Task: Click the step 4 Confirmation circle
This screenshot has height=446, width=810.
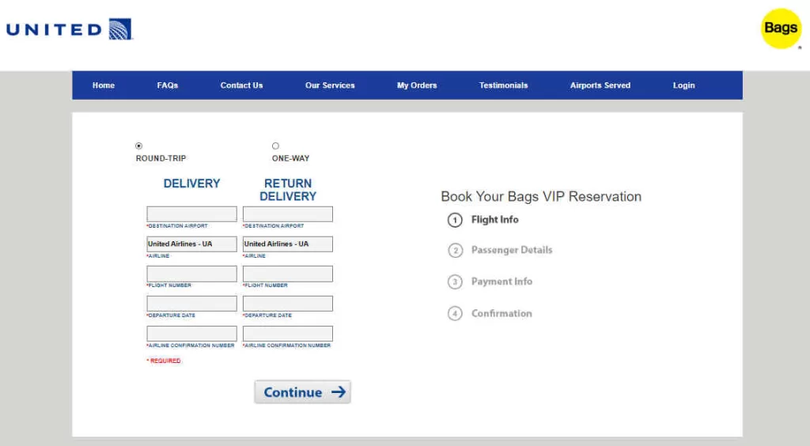Action: point(455,314)
